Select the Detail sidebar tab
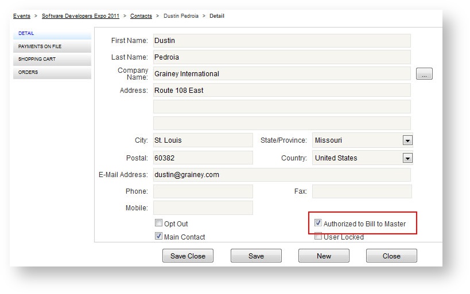470x294 pixels. coord(52,34)
